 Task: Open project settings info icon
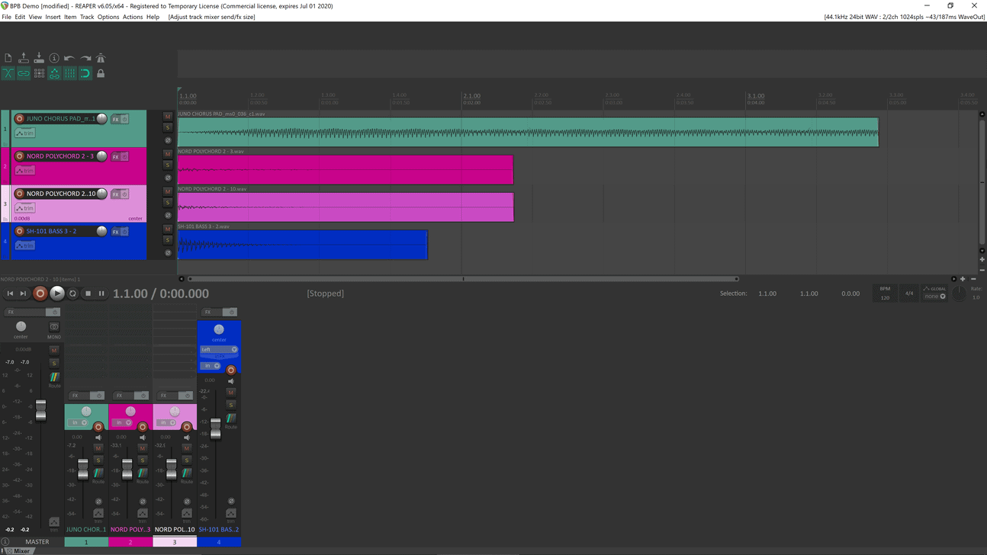click(54, 58)
